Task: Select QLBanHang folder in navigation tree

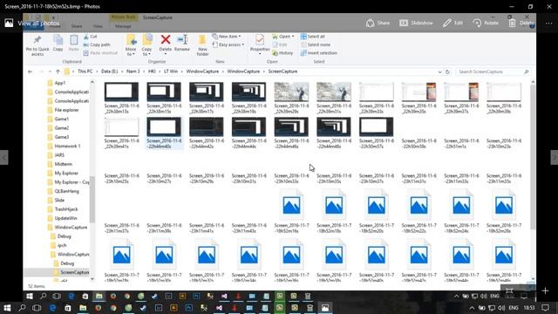Action: [66, 191]
